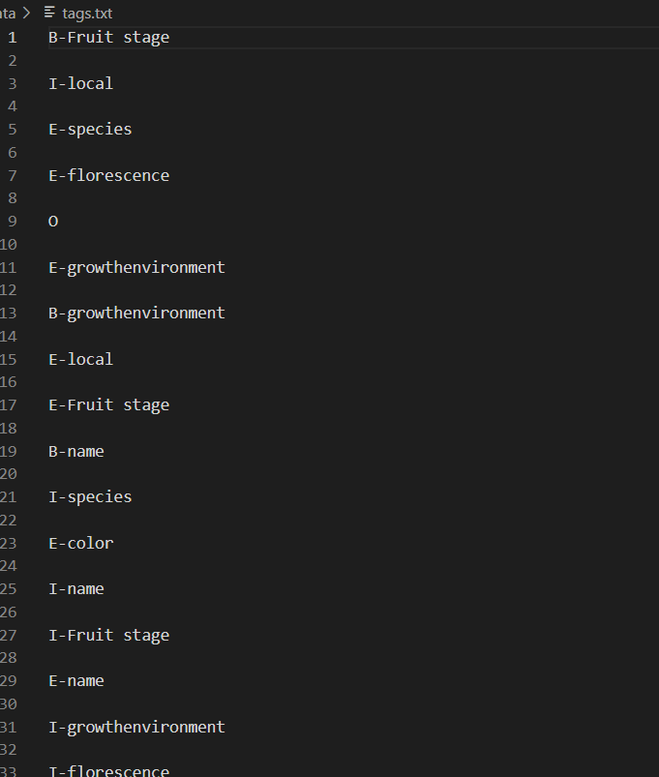Expand the breadcrumb chevron before tags.txt
The image size is (659, 777).
pos(27,13)
